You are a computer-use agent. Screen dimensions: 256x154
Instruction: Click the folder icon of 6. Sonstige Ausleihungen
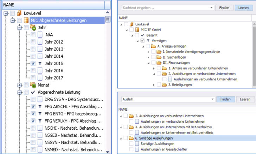click(x=131, y=138)
